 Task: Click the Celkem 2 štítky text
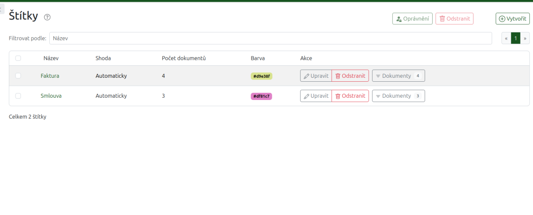click(28, 117)
